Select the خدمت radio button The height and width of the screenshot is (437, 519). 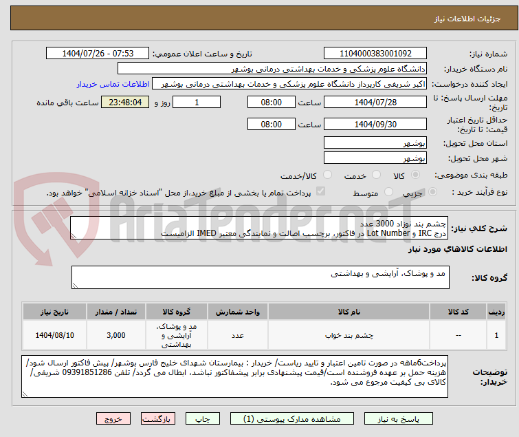coord(376,175)
